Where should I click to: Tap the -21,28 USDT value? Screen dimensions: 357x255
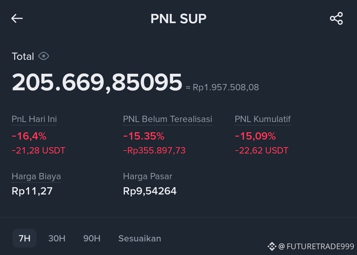point(38,150)
